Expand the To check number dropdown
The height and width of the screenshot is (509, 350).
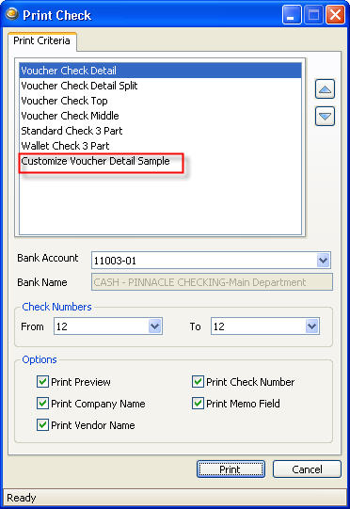pos(312,326)
